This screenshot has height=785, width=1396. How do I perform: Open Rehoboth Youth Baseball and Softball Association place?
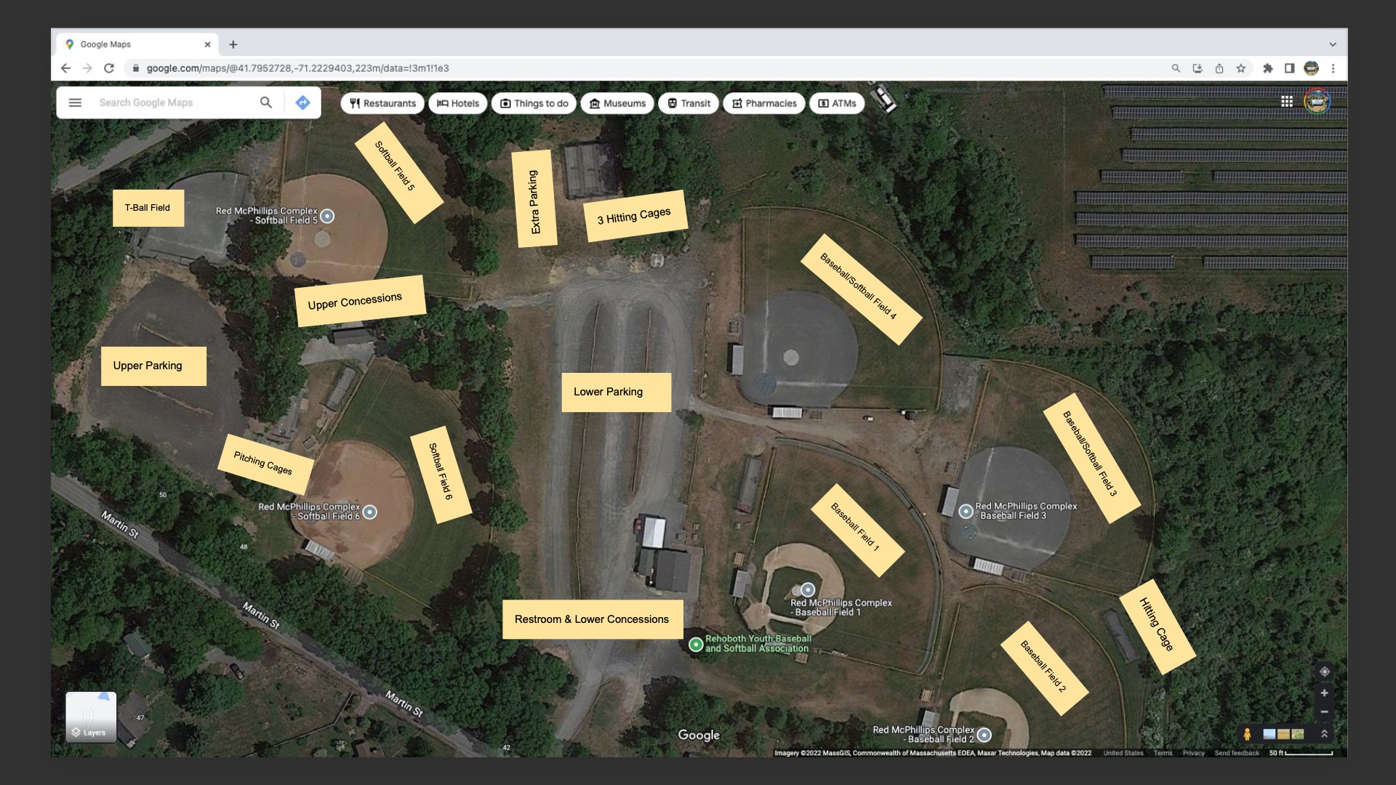tap(696, 644)
